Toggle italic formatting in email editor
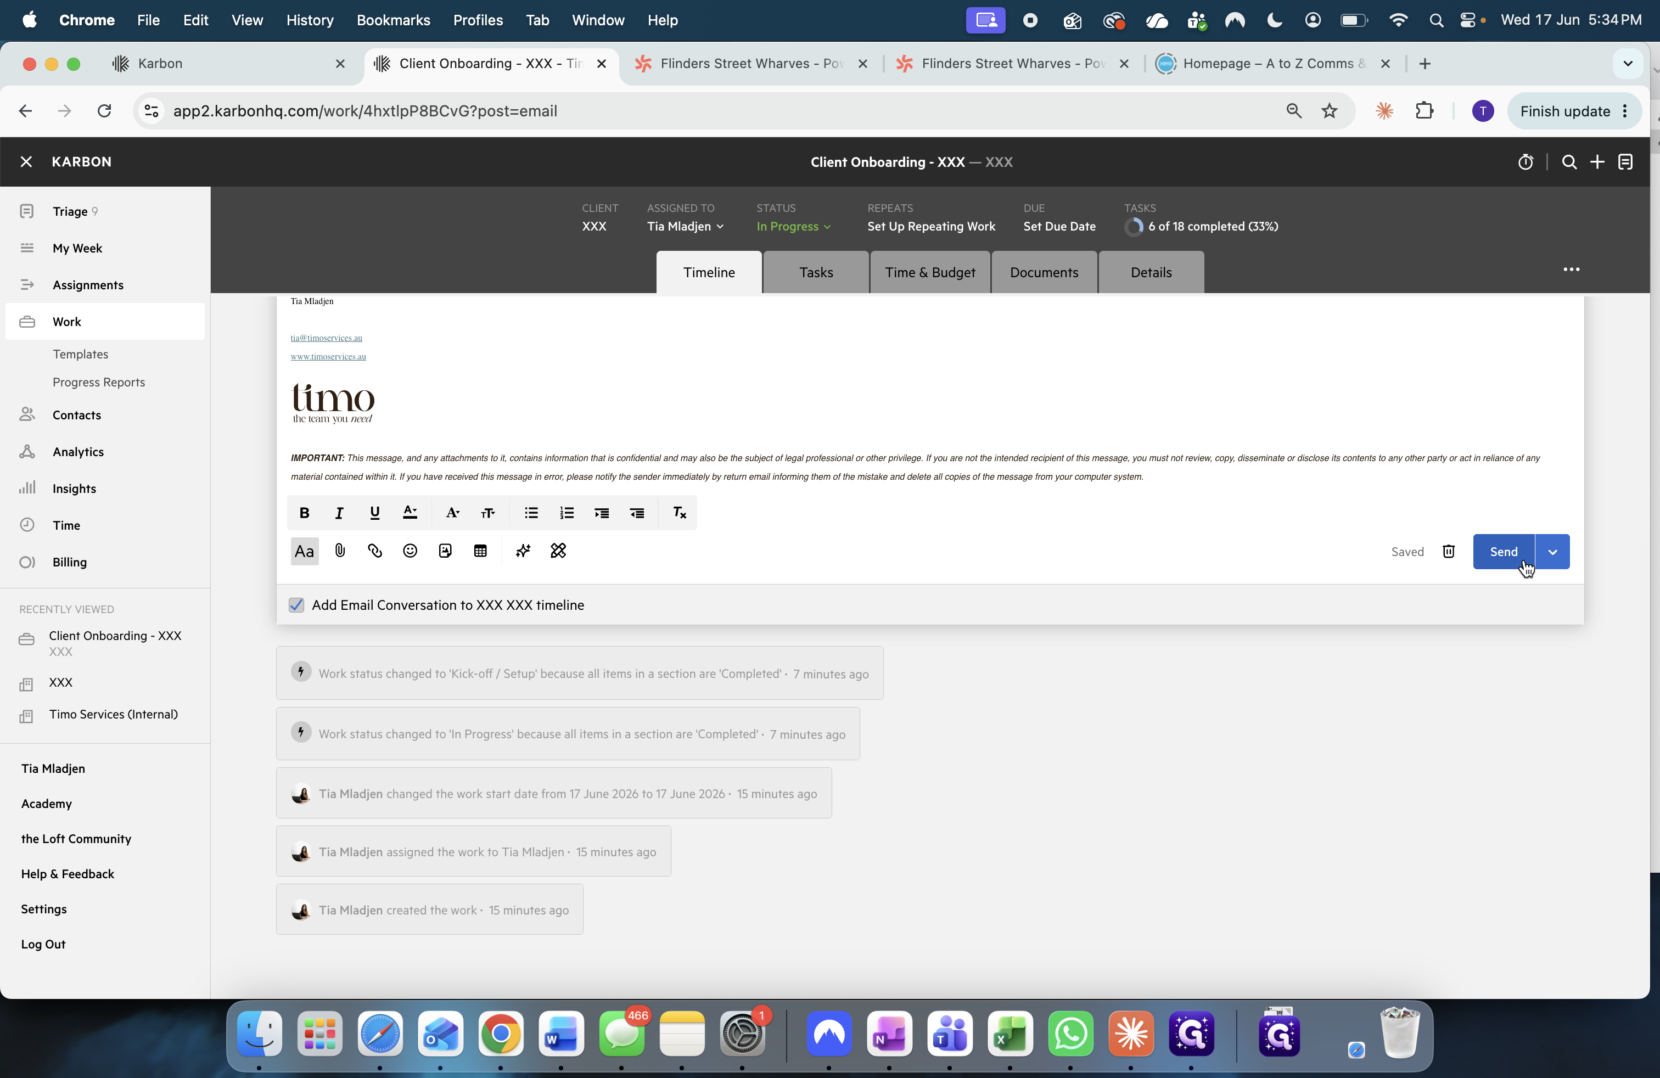The image size is (1660, 1078). pos(339,513)
